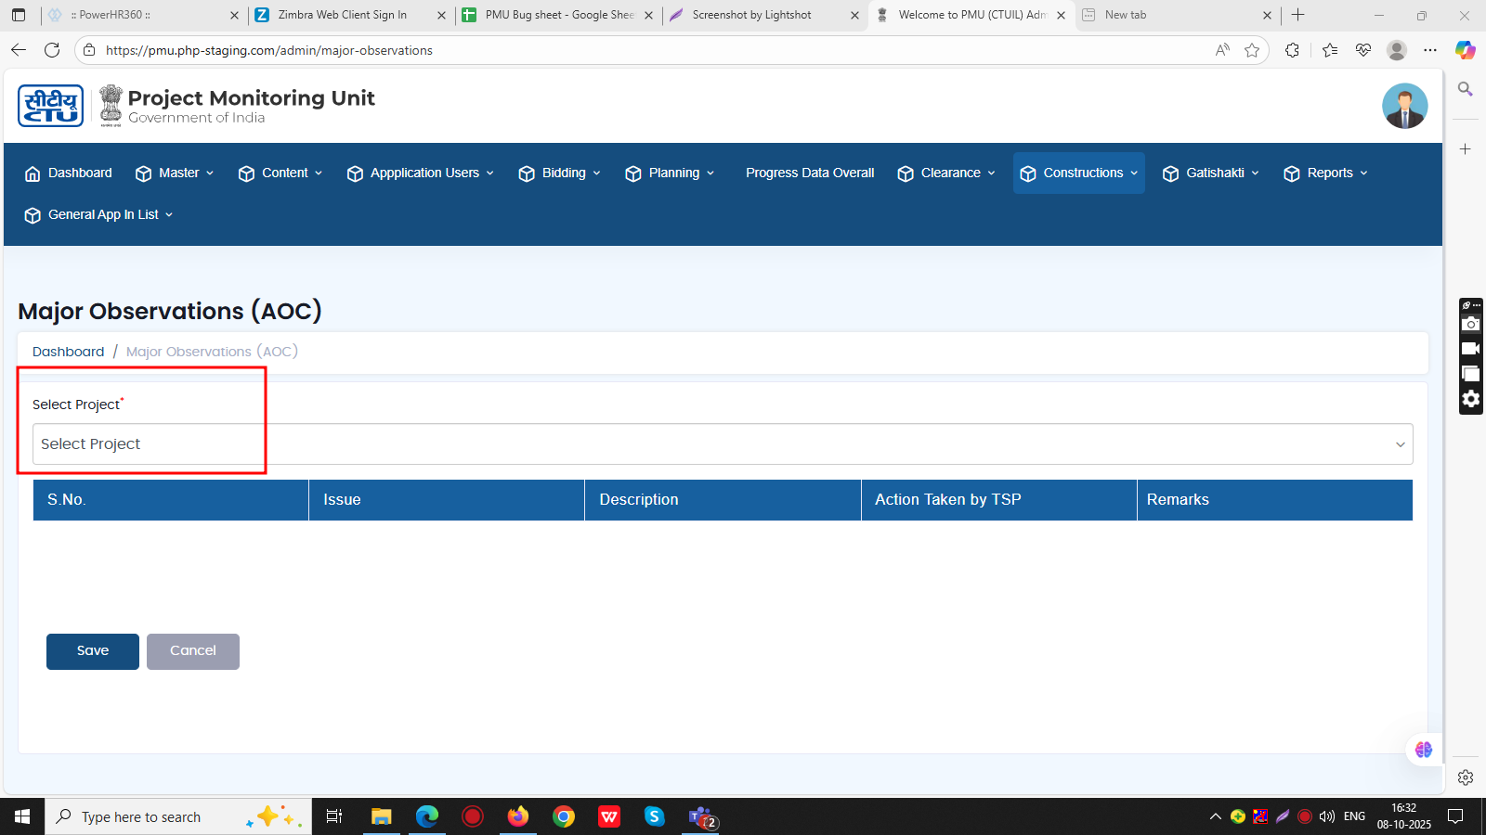Switch to the PMU Bug sheet tab
Screen dimensions: 1486x835
(557, 15)
